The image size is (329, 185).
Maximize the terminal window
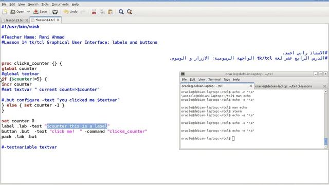click(320, 74)
